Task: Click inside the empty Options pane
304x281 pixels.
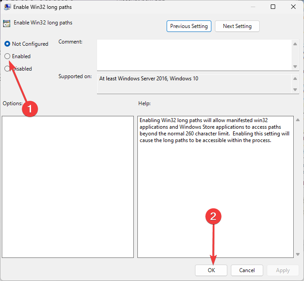Action: pyautogui.click(x=68, y=187)
